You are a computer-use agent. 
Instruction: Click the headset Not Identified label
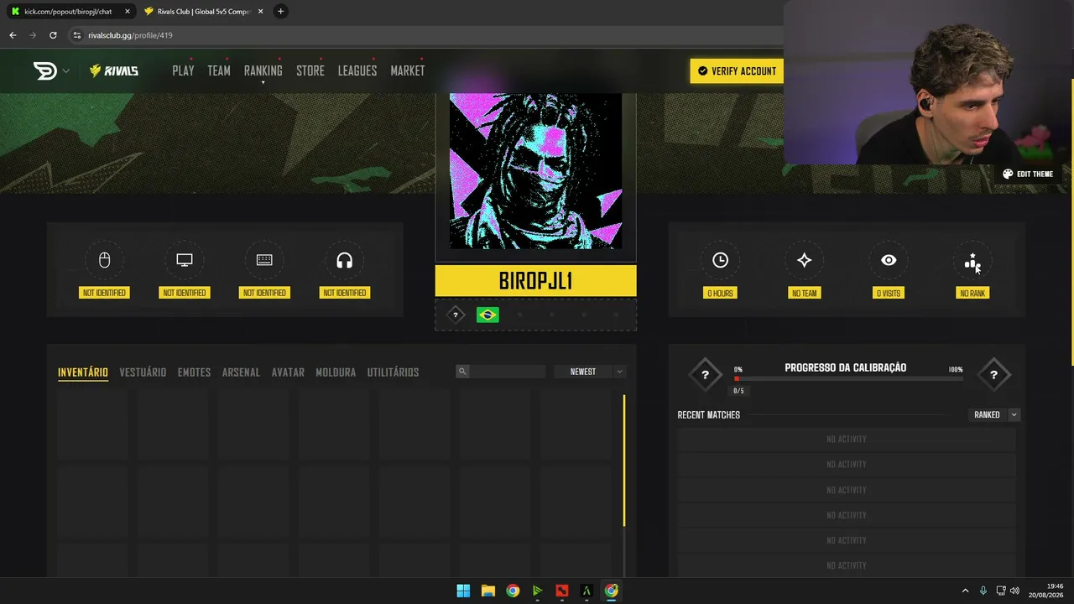[x=344, y=293]
